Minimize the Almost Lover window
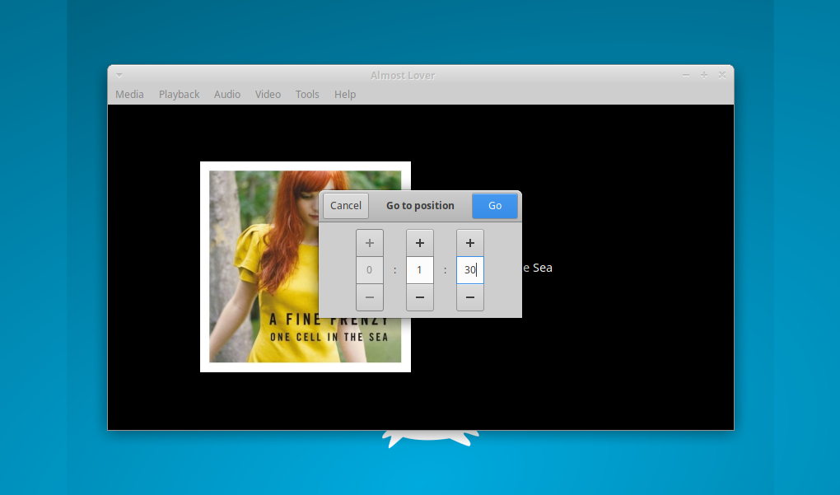 (686, 75)
